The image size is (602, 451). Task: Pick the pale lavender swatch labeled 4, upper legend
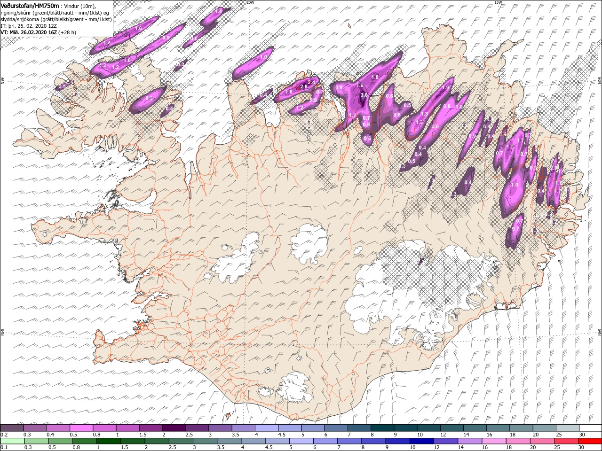(x=266, y=428)
